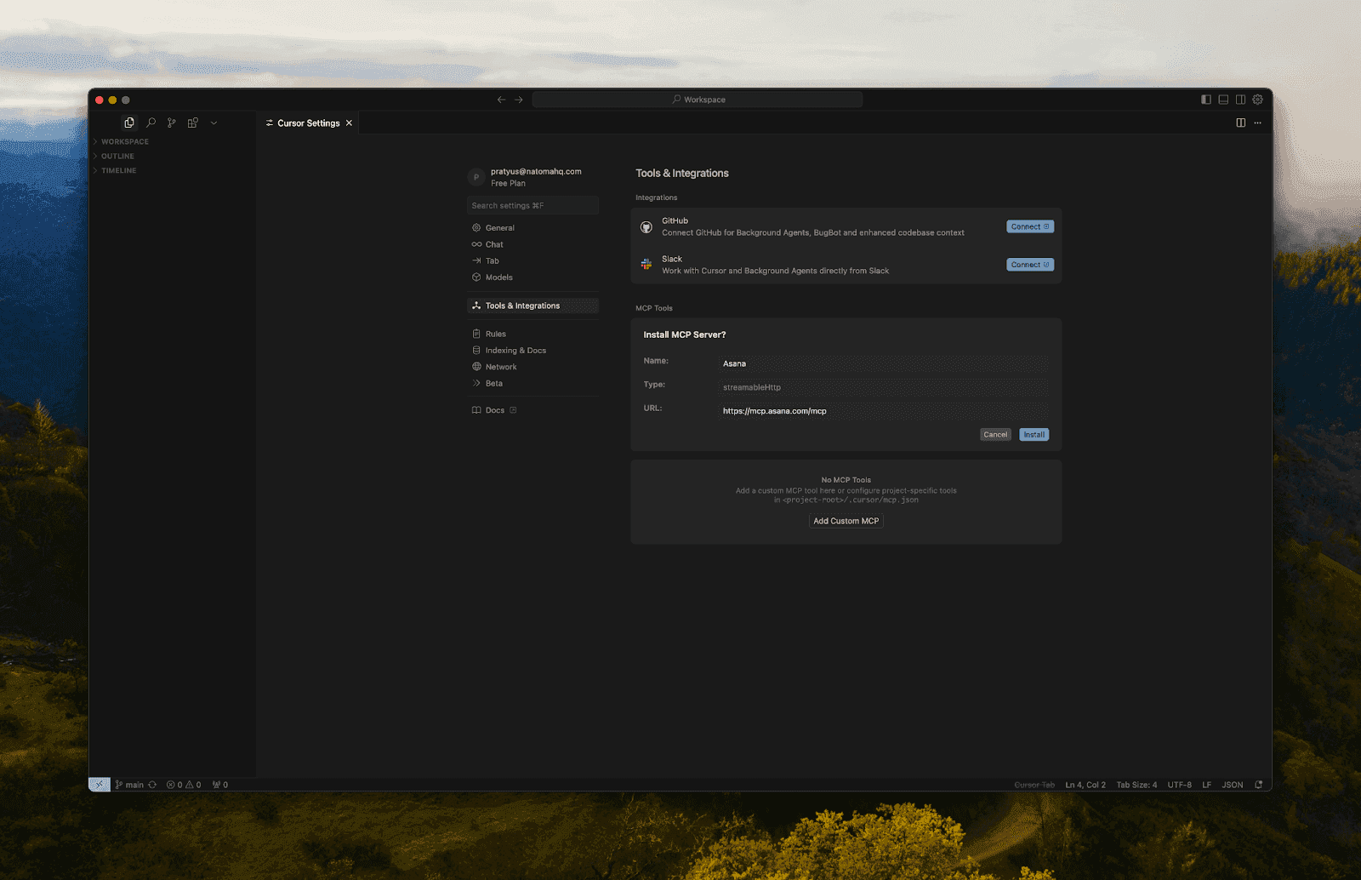Change JSON language mode
The width and height of the screenshot is (1361, 880).
1233,785
